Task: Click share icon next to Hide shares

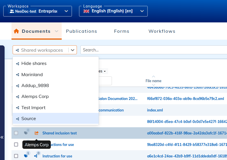Action: pyautogui.click(x=18, y=64)
